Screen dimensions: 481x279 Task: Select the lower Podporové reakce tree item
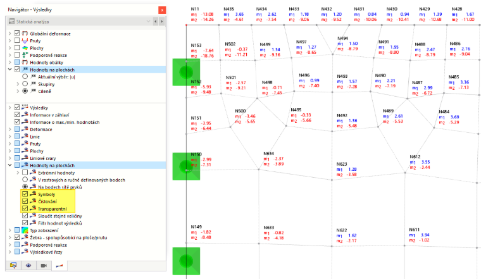coord(48,245)
